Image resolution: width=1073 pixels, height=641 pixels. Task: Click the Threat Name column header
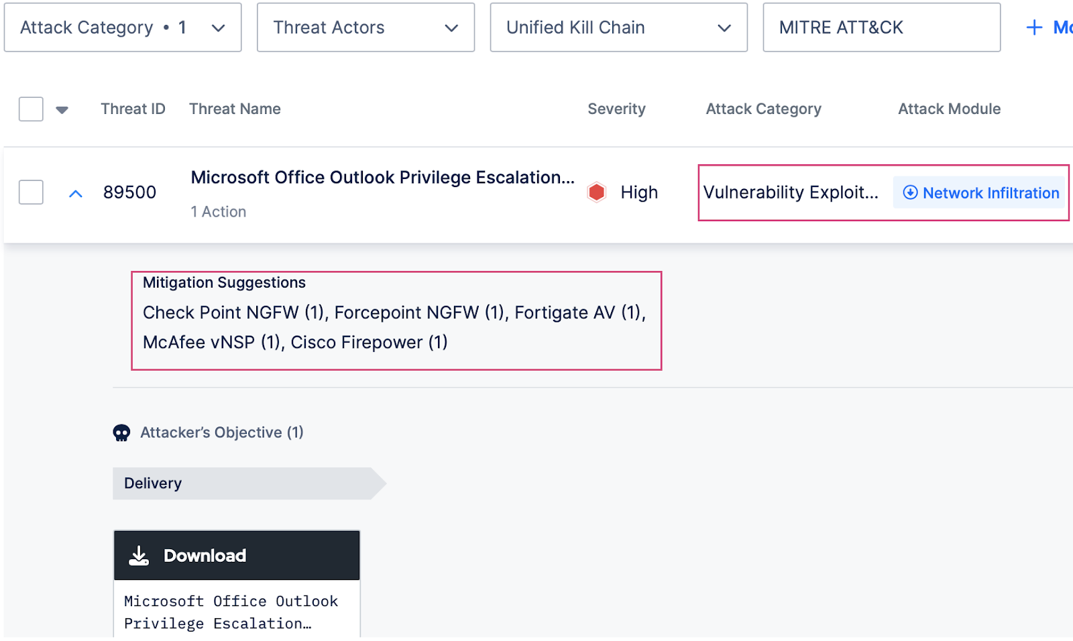(x=235, y=109)
